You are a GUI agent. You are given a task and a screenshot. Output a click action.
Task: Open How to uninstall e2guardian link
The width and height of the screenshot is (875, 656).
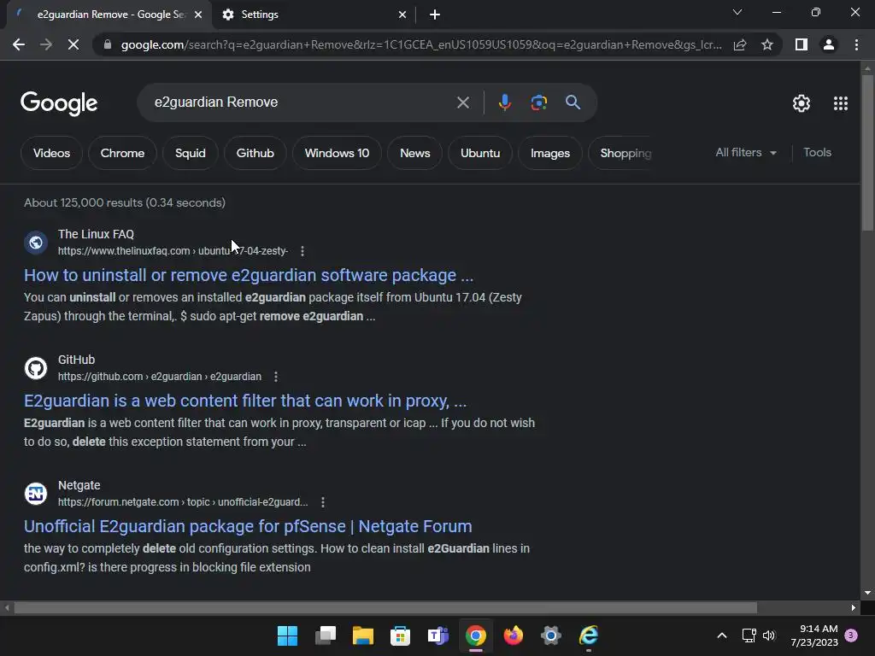click(249, 275)
